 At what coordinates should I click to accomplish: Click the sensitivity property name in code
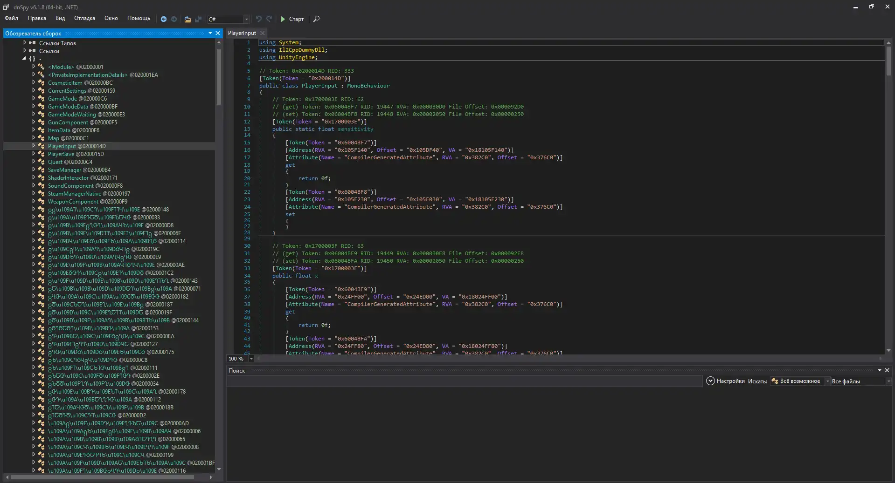pyautogui.click(x=355, y=129)
